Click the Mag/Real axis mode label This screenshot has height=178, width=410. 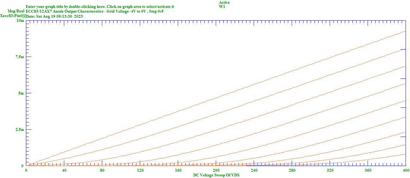16,11
